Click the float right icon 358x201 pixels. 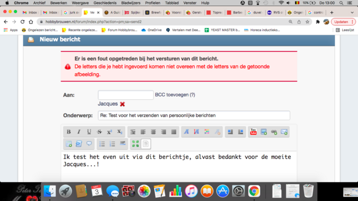241,132
